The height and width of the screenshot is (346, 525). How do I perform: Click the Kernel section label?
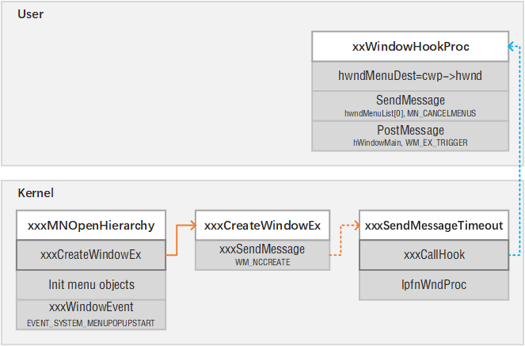click(36, 192)
